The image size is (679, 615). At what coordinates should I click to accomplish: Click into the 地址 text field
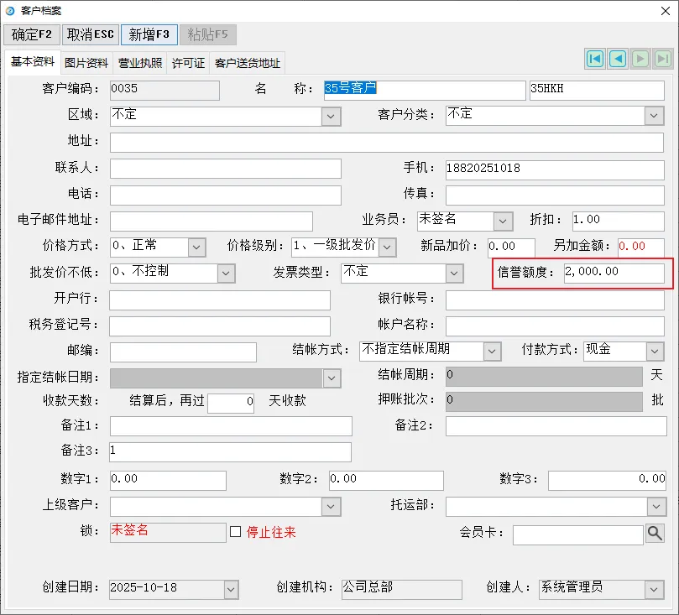click(387, 142)
